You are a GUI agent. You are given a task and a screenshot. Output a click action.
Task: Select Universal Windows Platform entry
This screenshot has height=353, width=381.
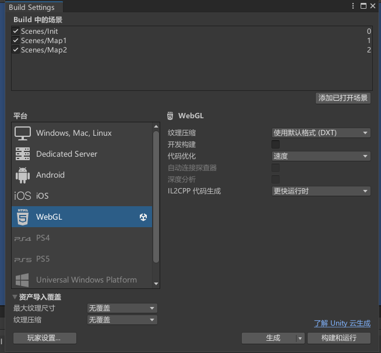coord(82,280)
